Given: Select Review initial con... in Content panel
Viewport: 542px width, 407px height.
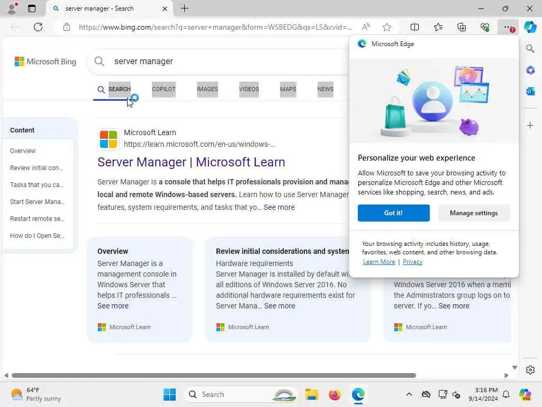Looking at the screenshot, I should click(37, 168).
